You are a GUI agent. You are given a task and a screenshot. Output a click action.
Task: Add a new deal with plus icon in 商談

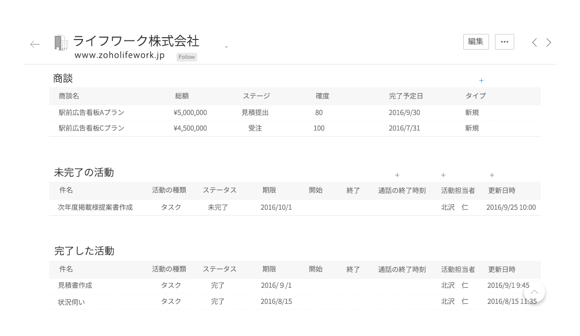[x=481, y=80]
